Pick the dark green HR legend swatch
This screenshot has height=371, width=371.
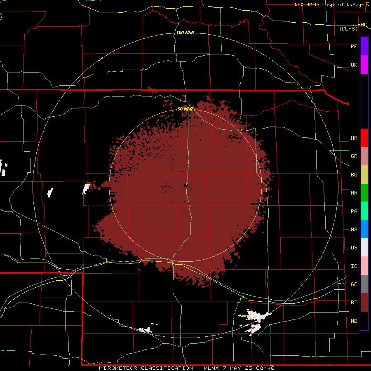tap(364, 193)
